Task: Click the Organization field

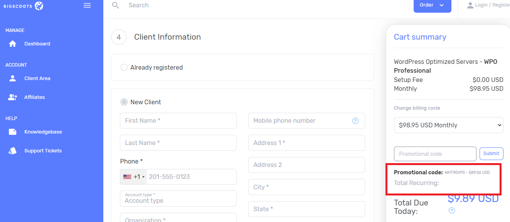Action: point(178,217)
